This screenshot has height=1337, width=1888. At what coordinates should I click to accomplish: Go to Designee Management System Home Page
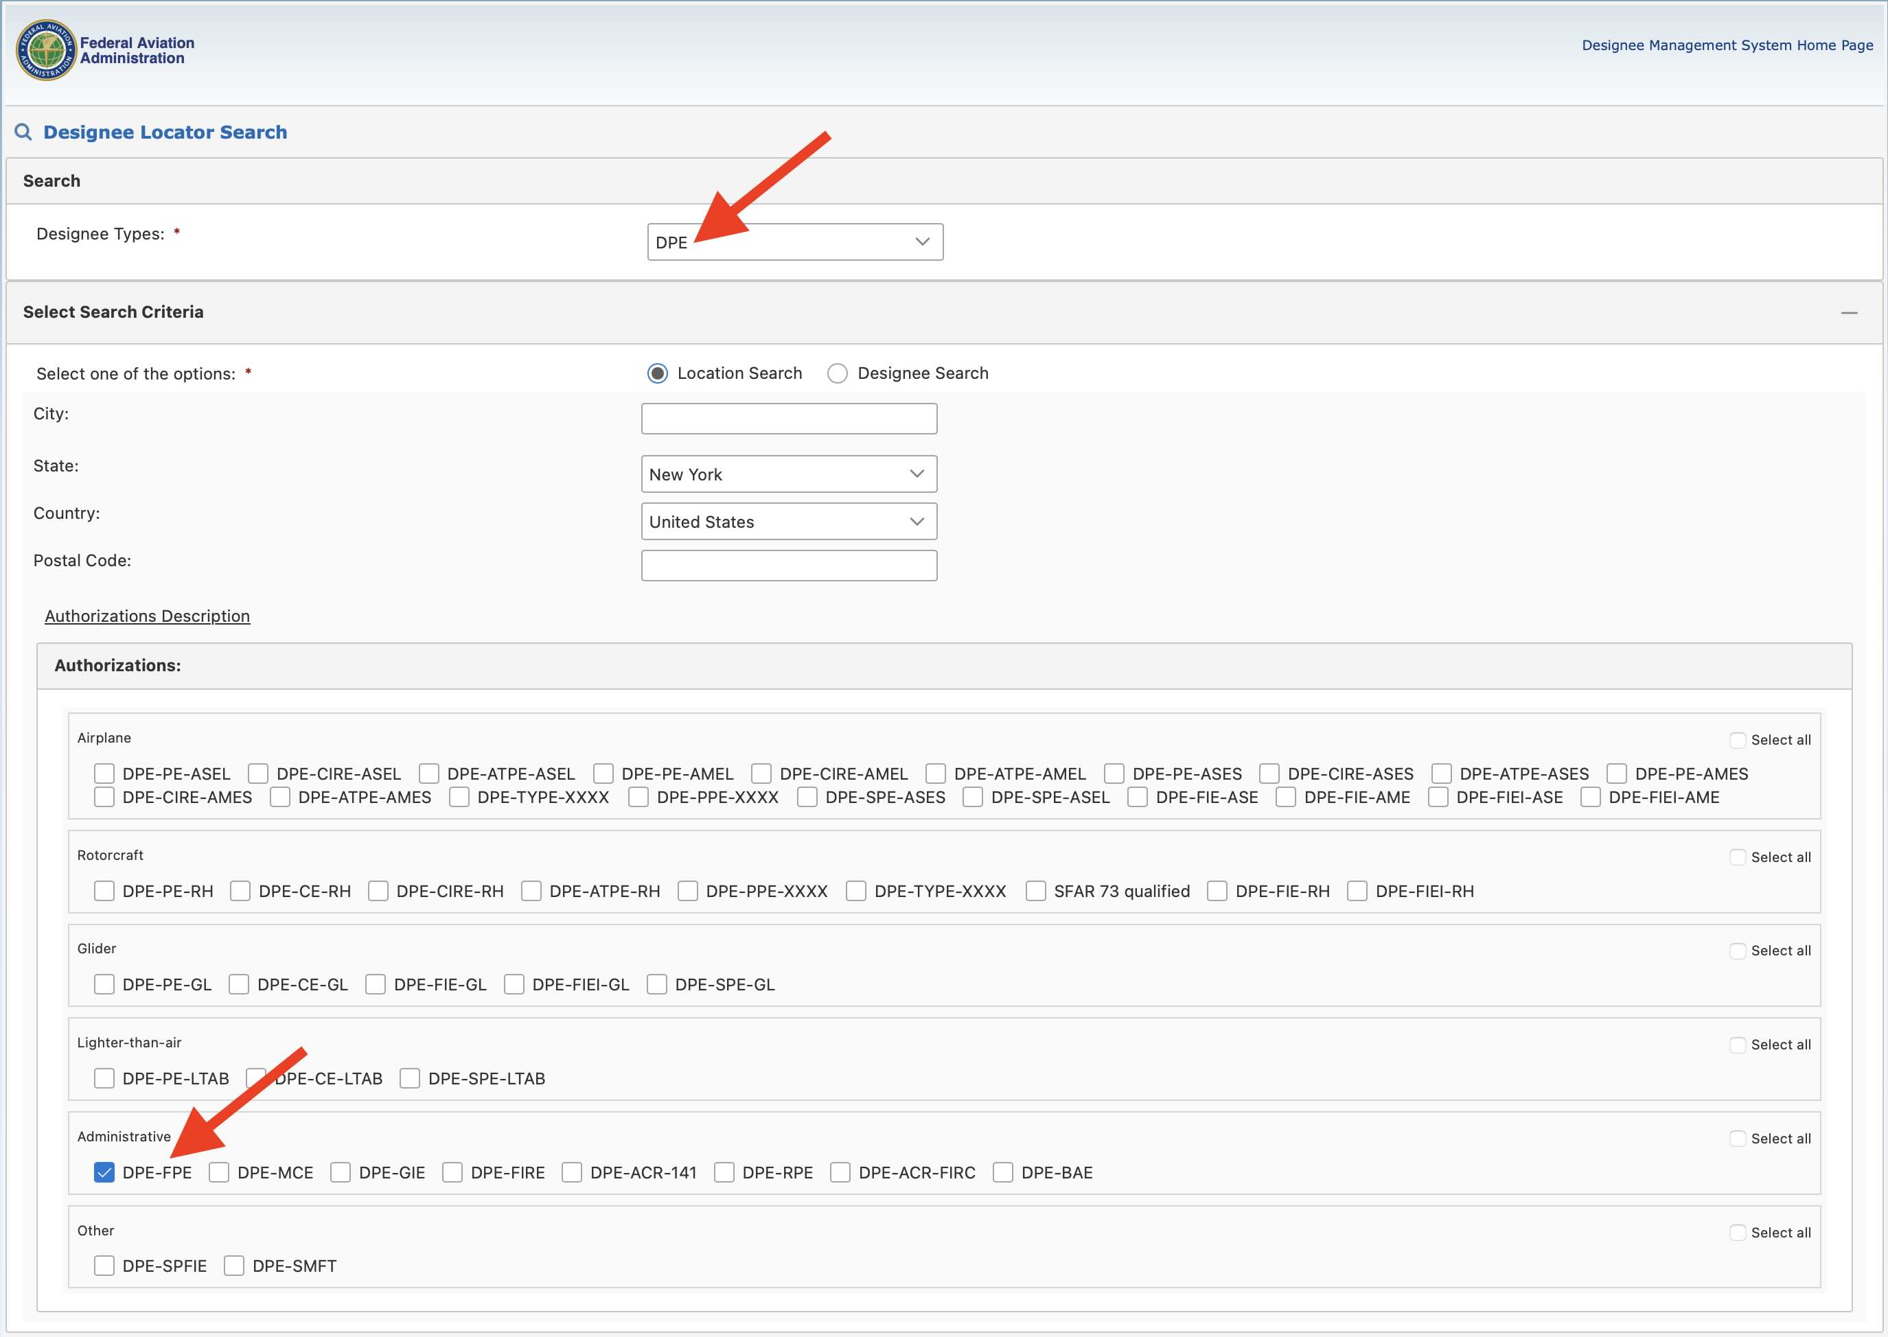click(1727, 45)
